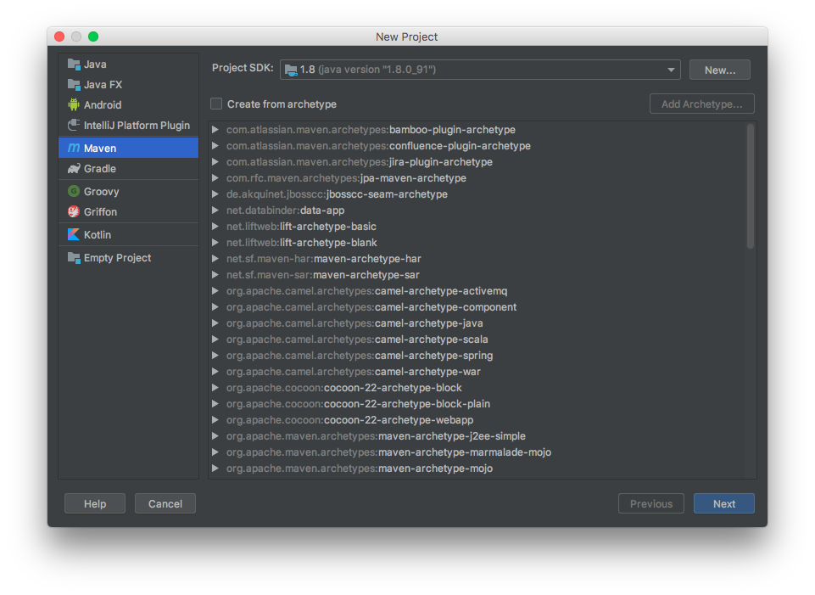Expand cocoon-22-archetype-block node
815x595 pixels.
coord(215,388)
